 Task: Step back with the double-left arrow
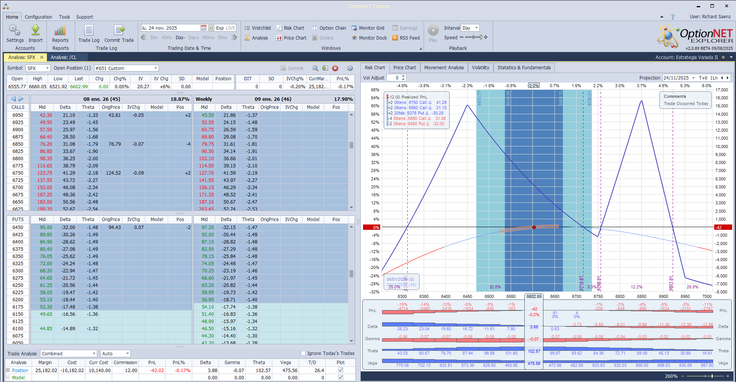point(144,37)
